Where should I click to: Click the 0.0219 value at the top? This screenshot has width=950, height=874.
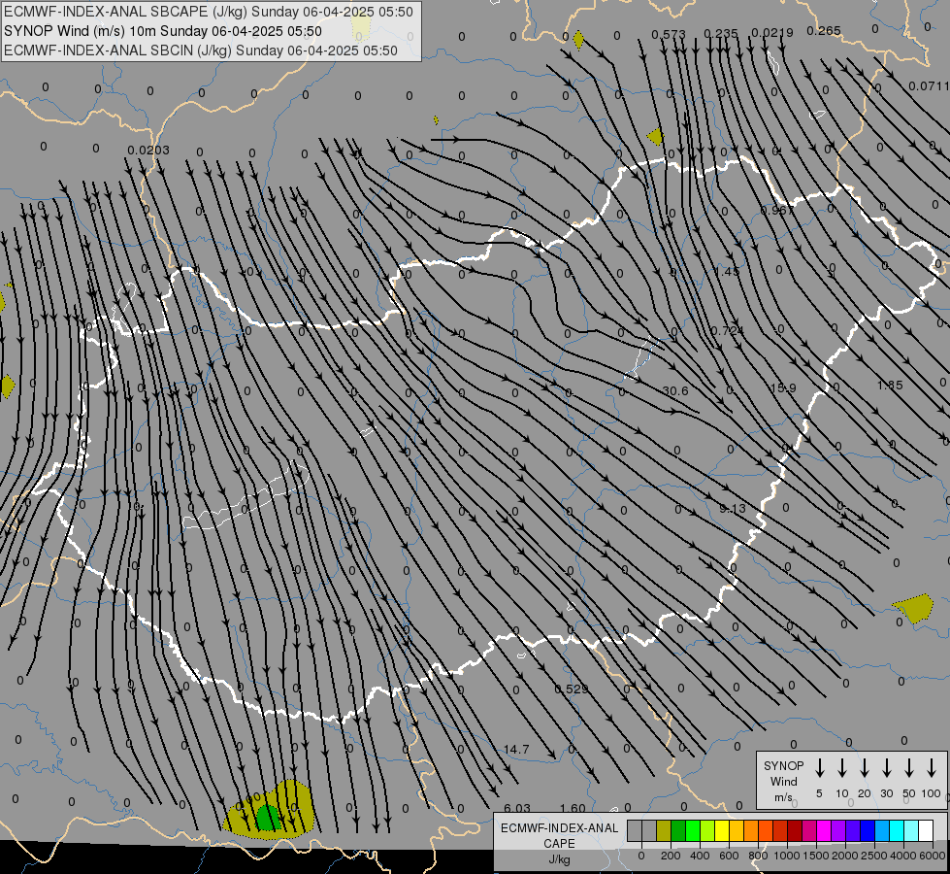click(771, 32)
